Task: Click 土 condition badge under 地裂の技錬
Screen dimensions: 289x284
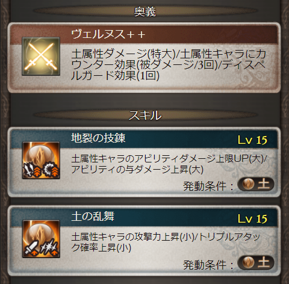Action: (256, 184)
